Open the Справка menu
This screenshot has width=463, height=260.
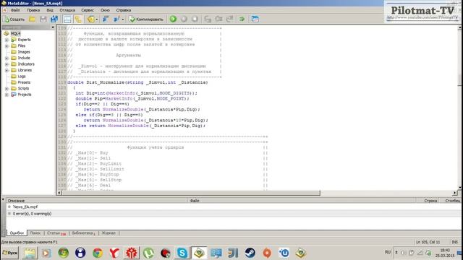(124, 10)
